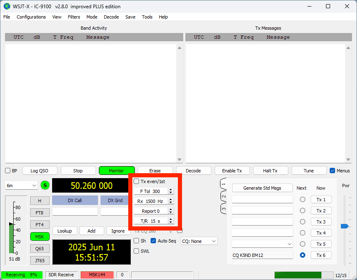Click the Enable Tx button
Image resolution: width=357 pixels, height=280 pixels.
(232, 171)
